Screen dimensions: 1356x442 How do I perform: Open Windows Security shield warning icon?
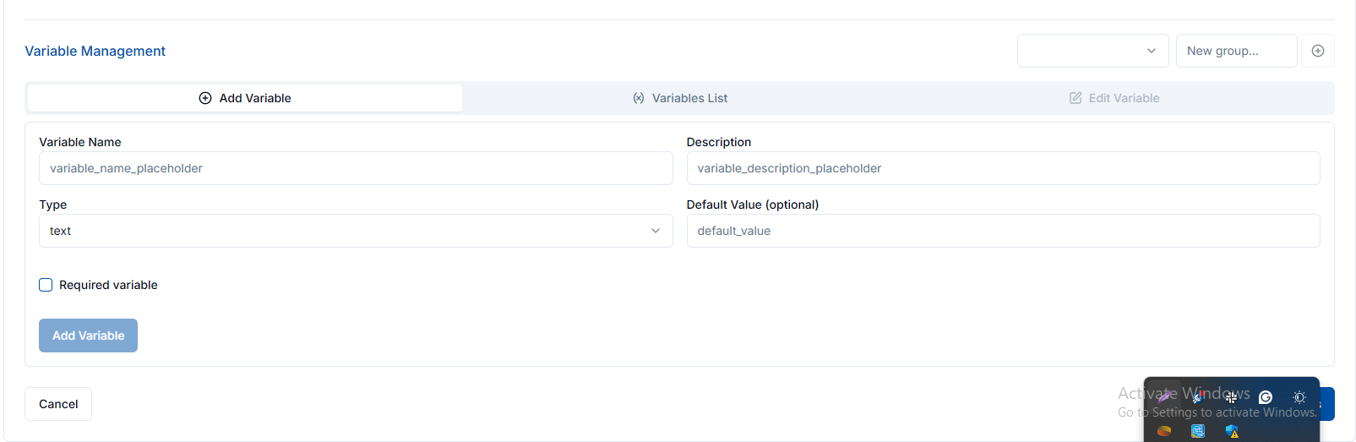(x=1232, y=431)
